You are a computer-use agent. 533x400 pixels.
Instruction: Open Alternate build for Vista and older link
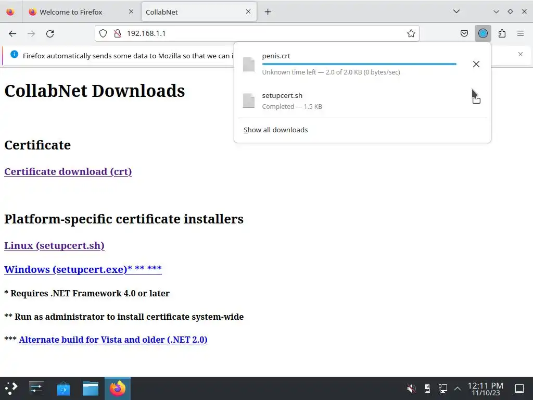pyautogui.click(x=113, y=340)
